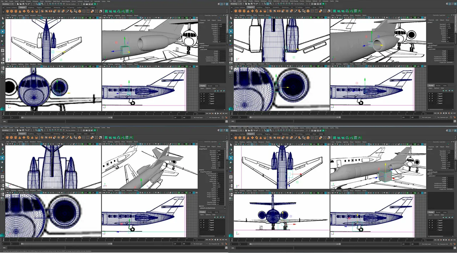Create a polygon pyramid from top-left shelf
The width and height of the screenshot is (457, 253).
32,11
